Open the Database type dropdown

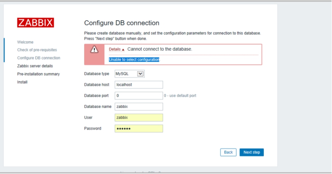129,74
